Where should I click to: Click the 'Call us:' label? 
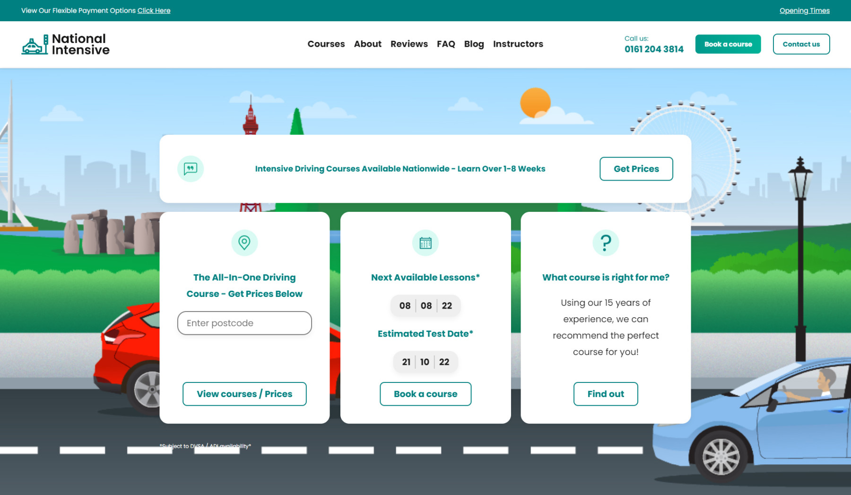636,38
